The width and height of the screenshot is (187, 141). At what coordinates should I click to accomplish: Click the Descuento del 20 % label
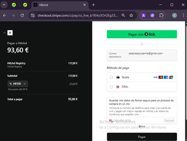(18, 89)
